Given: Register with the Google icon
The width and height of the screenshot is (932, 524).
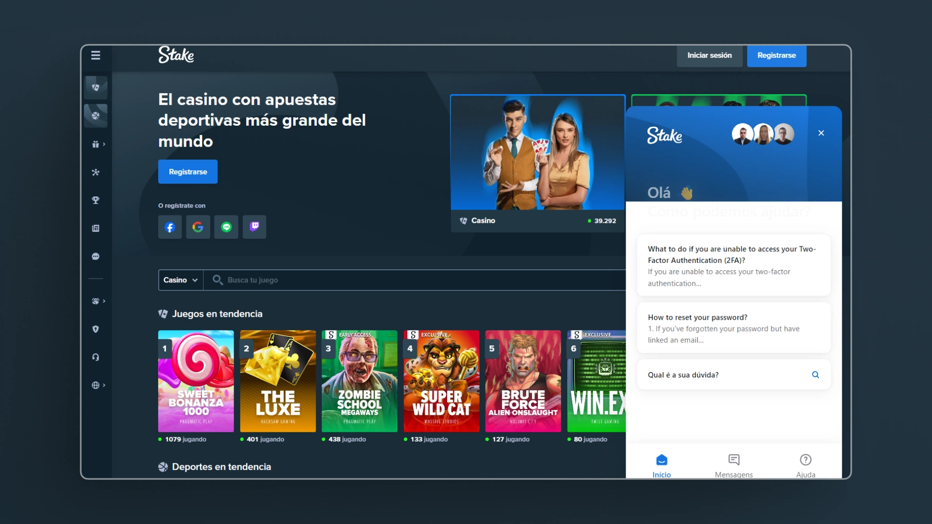Looking at the screenshot, I should pyautogui.click(x=198, y=227).
